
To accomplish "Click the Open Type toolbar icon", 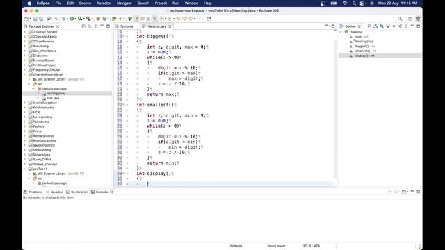I will point(114,19).
